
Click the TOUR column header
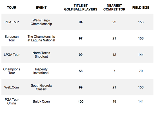click(x=12, y=8)
